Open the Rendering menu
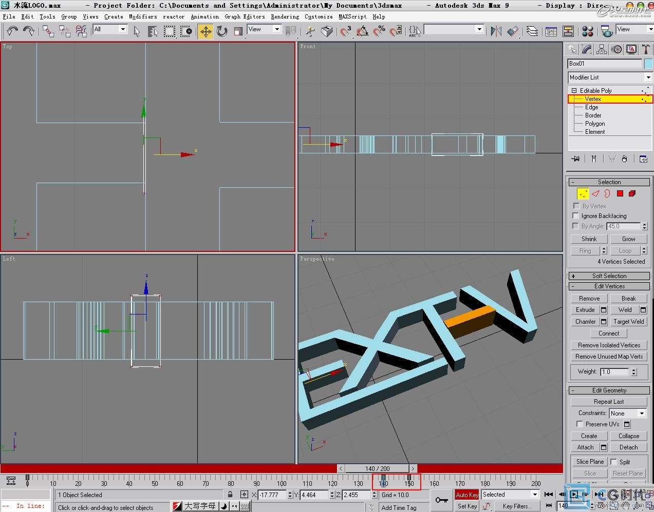The width and height of the screenshot is (654, 512). click(285, 16)
